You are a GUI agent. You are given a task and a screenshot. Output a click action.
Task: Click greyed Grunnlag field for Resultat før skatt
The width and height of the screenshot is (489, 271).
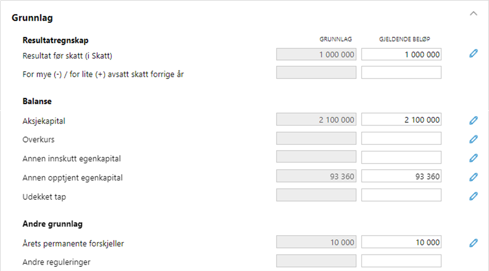(316, 55)
